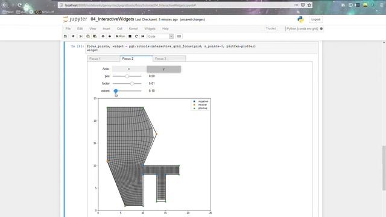Open the Kernel menu
Image resolution: width=386 pixels, height=217 pixels.
coord(133,28)
